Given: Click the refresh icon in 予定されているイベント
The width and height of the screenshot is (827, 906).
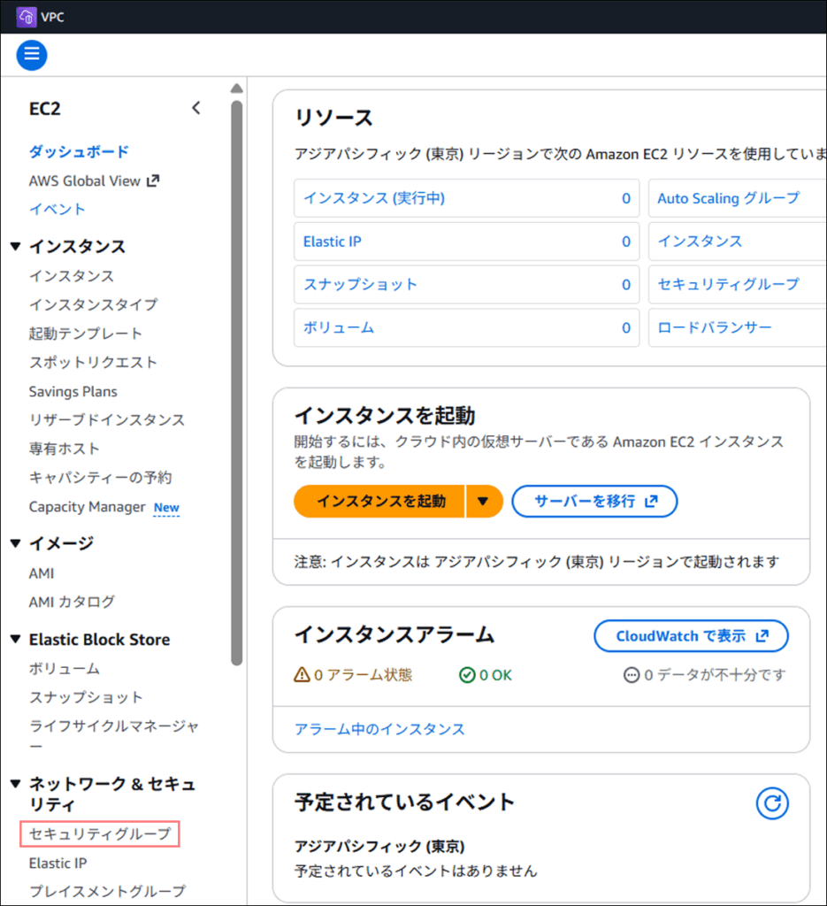Looking at the screenshot, I should point(771,803).
